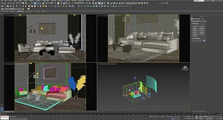Click the Cylinder primitive button
This screenshot has width=223, height=120.
click(195, 30)
